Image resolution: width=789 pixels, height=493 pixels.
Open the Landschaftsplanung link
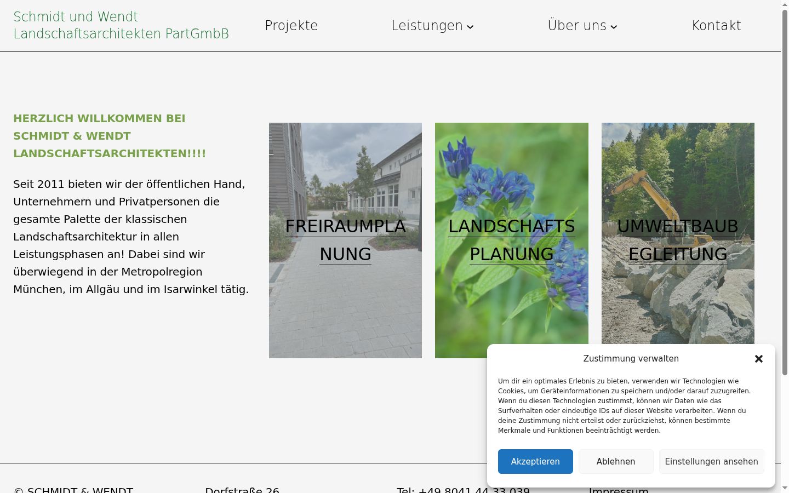tap(512, 240)
